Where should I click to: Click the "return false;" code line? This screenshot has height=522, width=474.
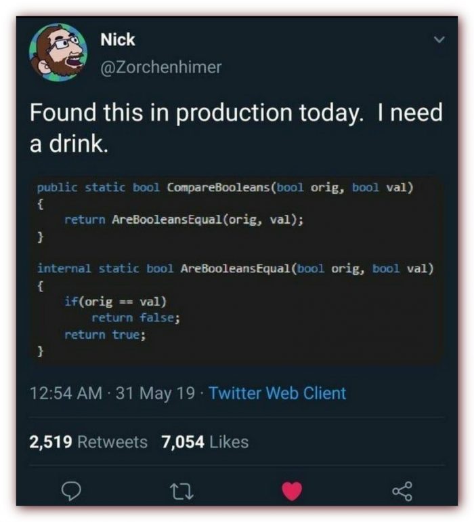point(135,317)
